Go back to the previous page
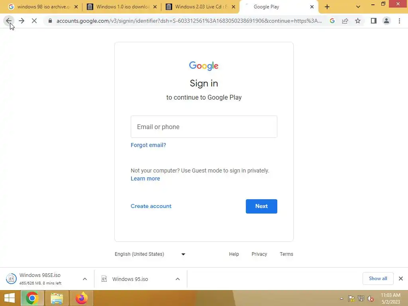Image resolution: width=408 pixels, height=306 pixels. pos(9,21)
